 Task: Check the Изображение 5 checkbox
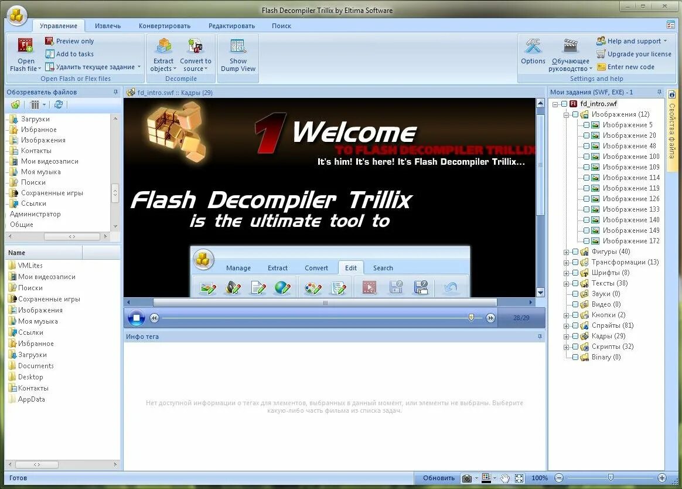(586, 125)
